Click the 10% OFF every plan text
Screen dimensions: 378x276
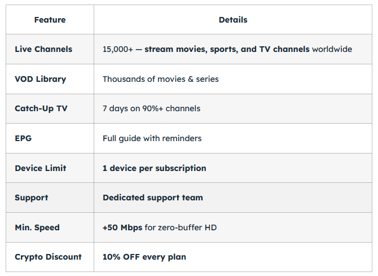[144, 257]
